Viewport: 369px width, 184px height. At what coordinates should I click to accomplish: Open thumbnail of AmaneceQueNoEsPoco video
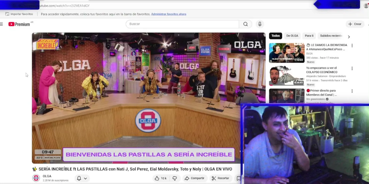tap(287, 53)
